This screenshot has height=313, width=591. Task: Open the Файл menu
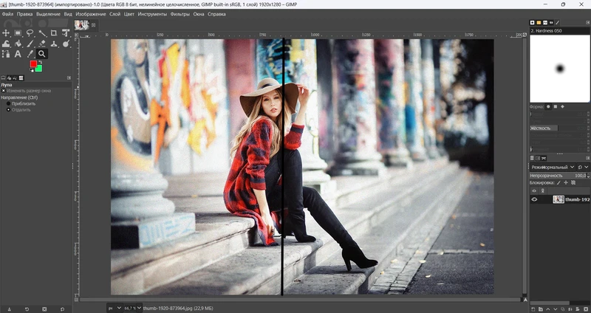click(x=7, y=14)
